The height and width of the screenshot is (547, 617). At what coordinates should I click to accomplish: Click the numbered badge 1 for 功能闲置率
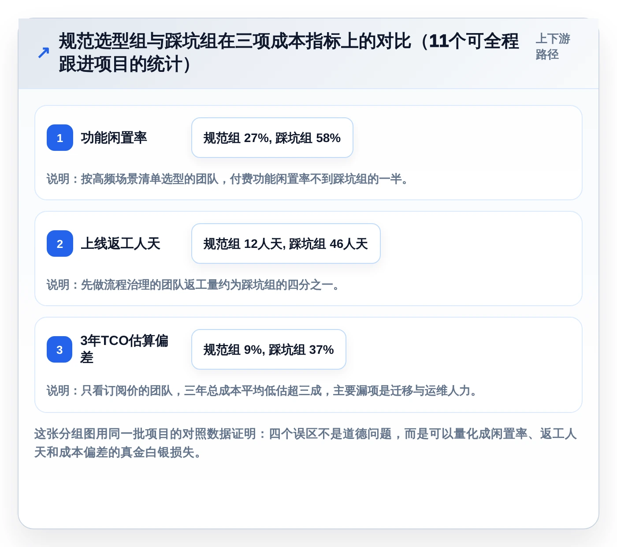tap(60, 138)
